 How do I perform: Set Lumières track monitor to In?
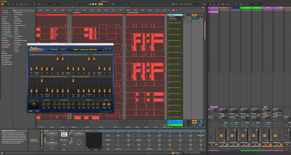pyautogui.click(x=184, y=19)
